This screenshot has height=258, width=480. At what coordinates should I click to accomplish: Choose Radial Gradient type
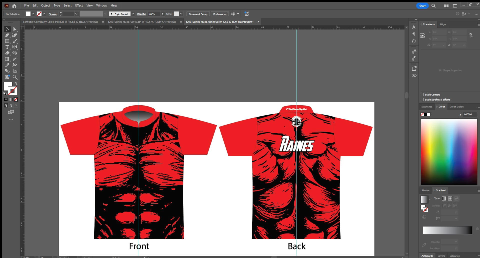pos(450,198)
